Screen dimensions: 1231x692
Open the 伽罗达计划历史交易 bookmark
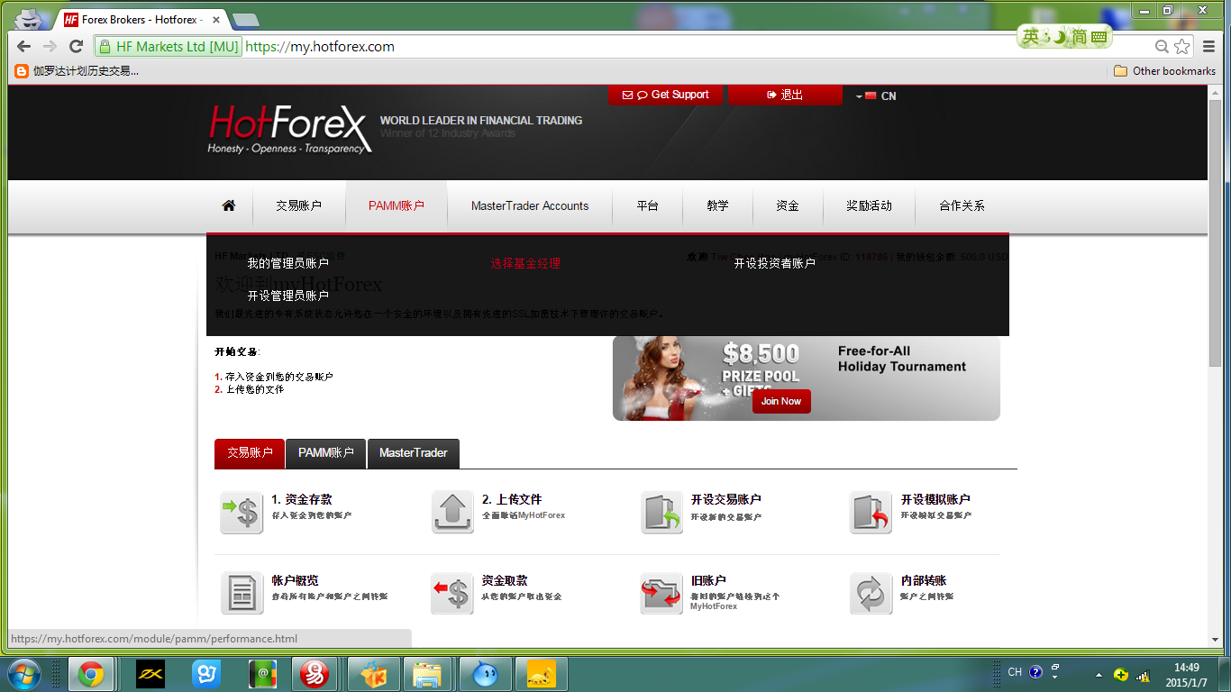click(78, 71)
